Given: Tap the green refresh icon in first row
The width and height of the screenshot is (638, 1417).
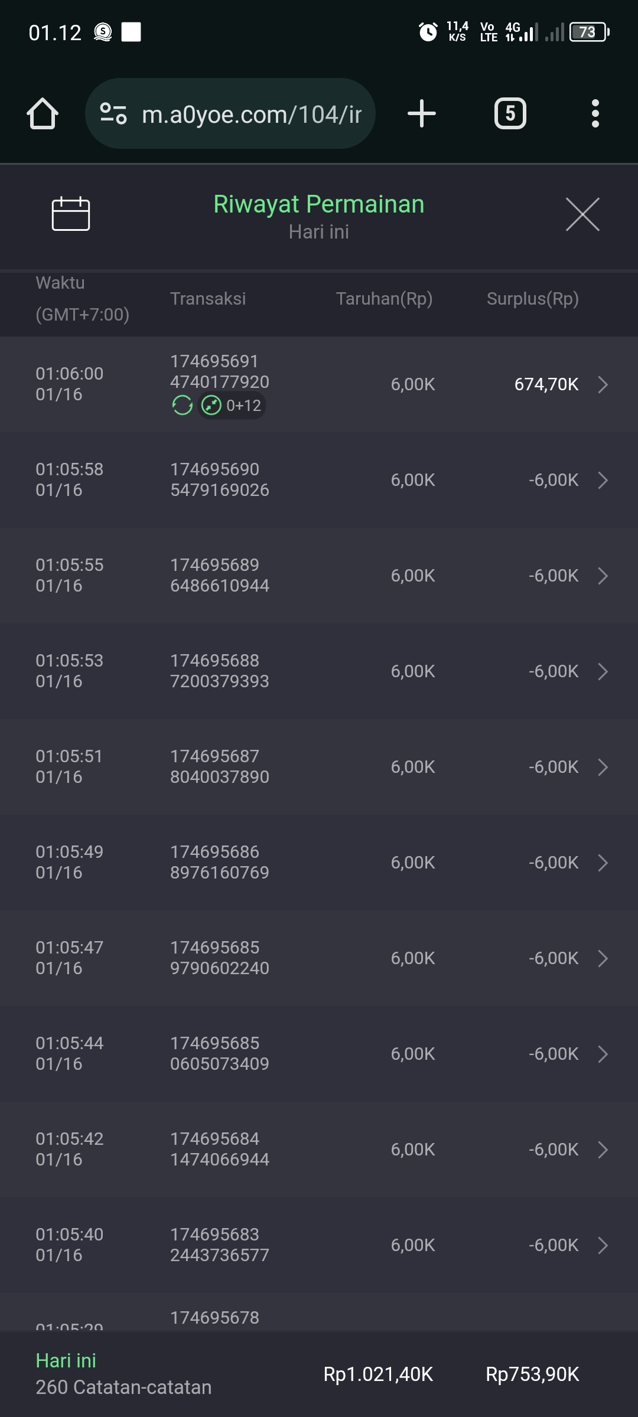Looking at the screenshot, I should 182,406.
